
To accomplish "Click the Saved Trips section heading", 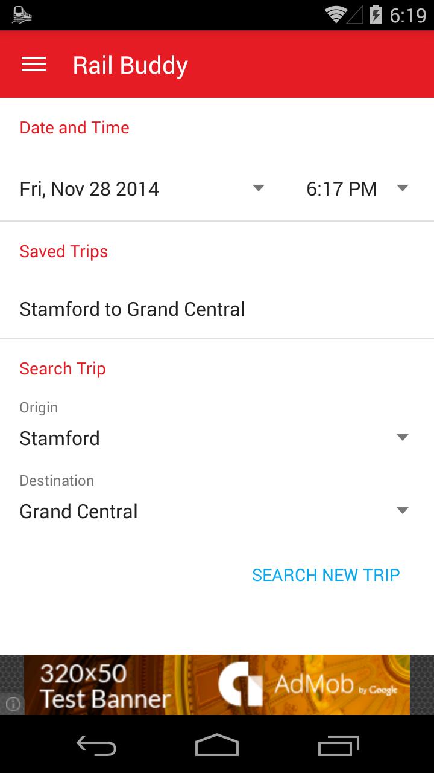I will 64,252.
